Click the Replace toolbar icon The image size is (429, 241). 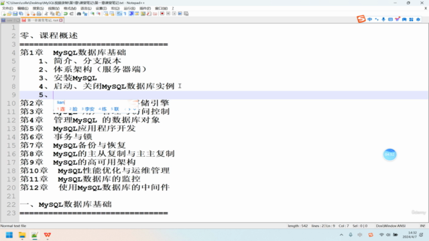pos(85,13)
